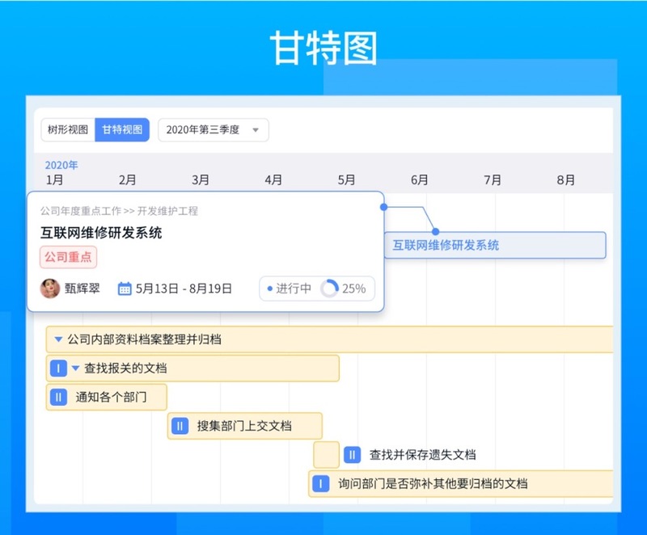Collapse the 公司内部资料档案整理并归档 group
The image size is (647, 535).
tap(58, 339)
